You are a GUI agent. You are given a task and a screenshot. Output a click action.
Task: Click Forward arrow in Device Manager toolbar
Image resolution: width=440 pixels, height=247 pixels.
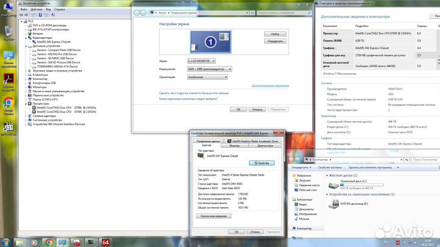(26, 15)
